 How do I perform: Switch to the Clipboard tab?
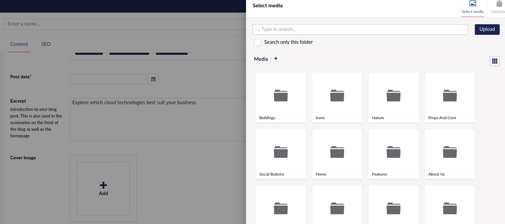499,8
